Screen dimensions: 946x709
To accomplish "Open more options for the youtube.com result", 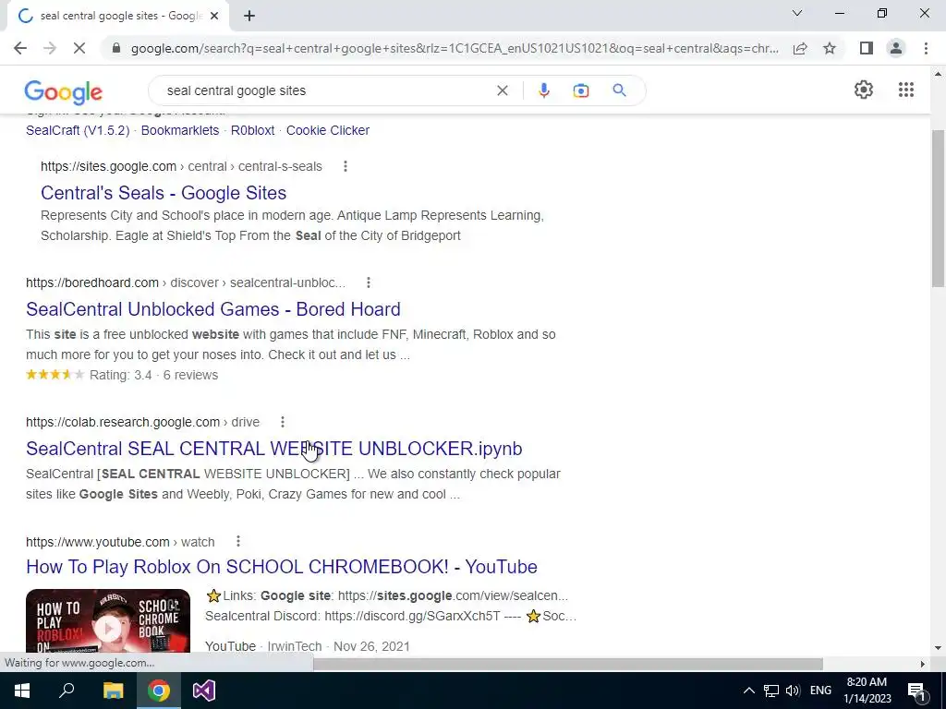I will 237,541.
